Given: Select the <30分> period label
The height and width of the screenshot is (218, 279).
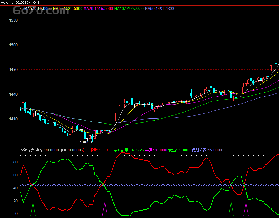Looking at the screenshot, I should coord(36,2).
